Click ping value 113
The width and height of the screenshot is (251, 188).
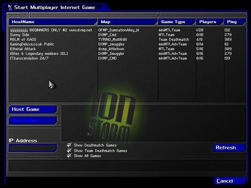click(x=227, y=44)
